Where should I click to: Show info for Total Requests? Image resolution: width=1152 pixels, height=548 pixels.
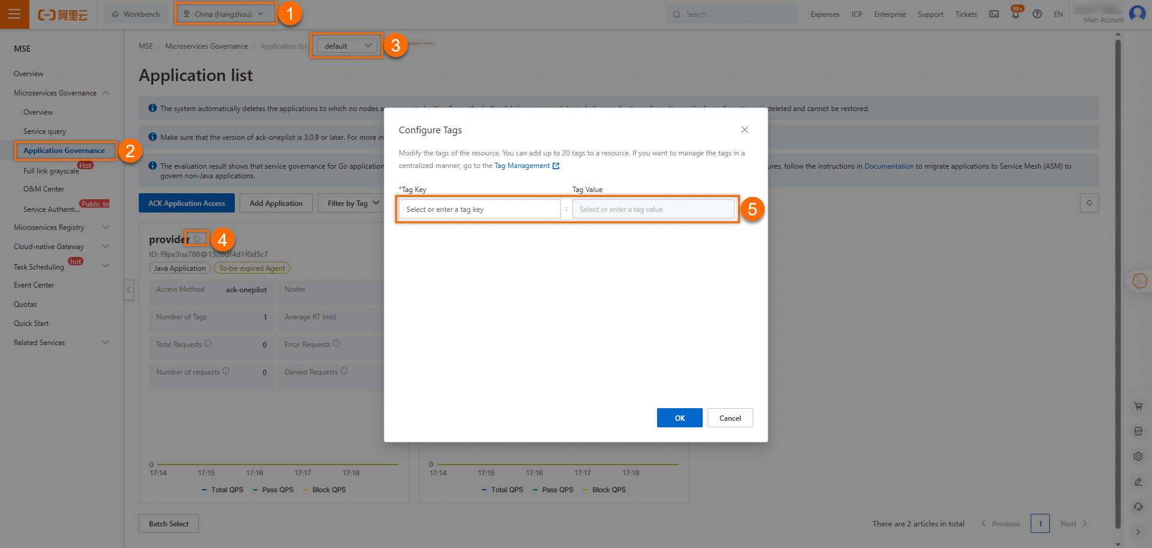pos(208,344)
